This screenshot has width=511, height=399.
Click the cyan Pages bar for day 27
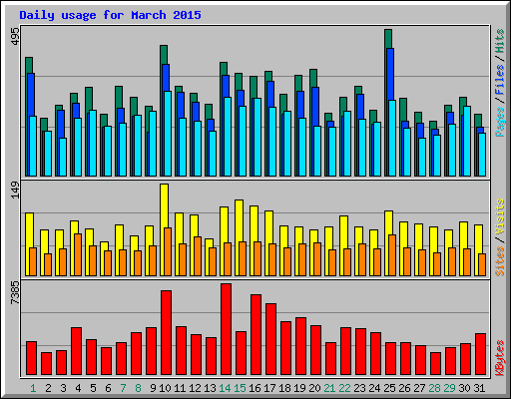[x=422, y=157]
